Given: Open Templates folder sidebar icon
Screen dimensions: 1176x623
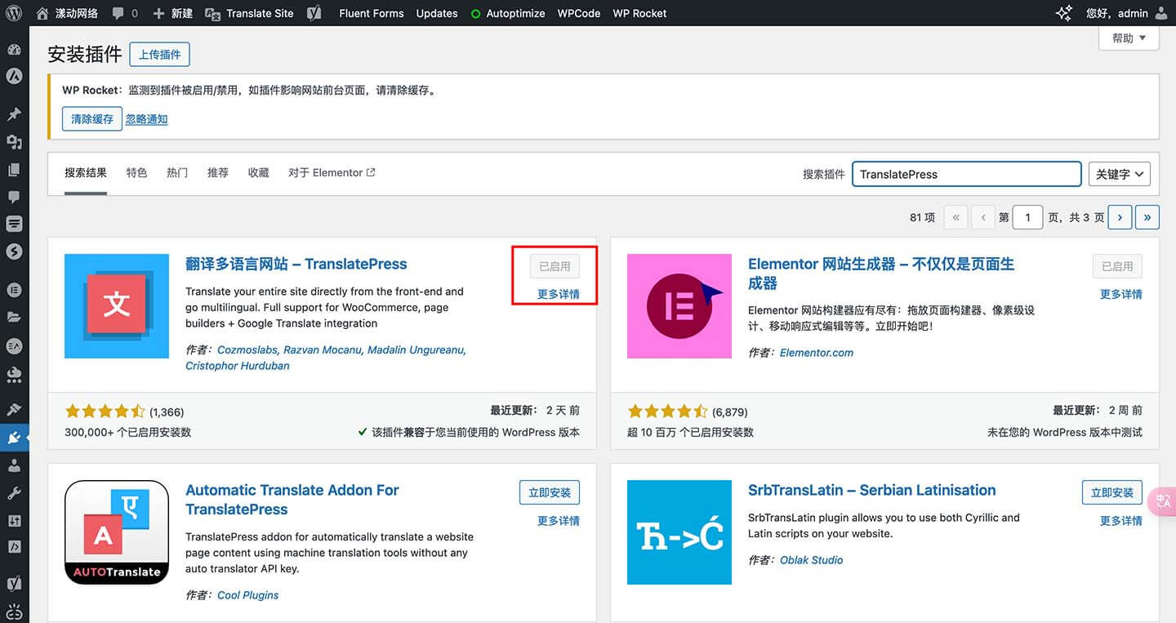Looking at the screenshot, I should 14,317.
